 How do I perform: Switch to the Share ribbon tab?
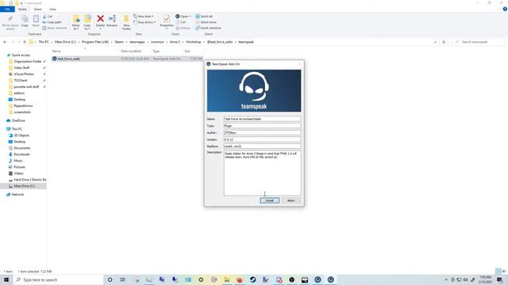point(38,9)
